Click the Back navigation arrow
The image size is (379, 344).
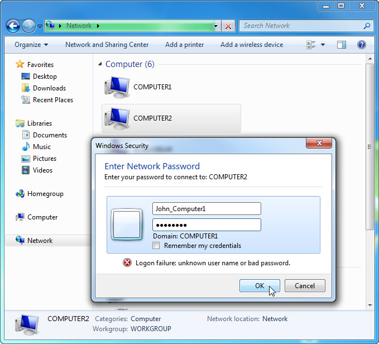coord(13,26)
